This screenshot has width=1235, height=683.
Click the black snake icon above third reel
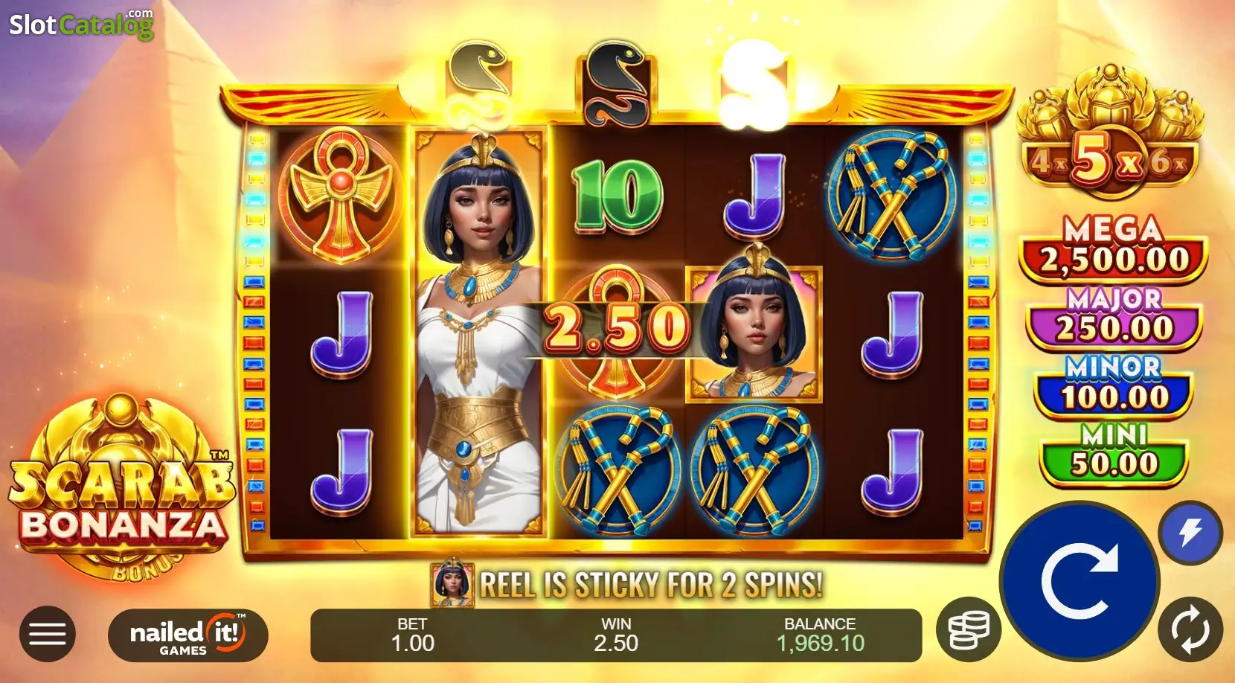tap(617, 83)
